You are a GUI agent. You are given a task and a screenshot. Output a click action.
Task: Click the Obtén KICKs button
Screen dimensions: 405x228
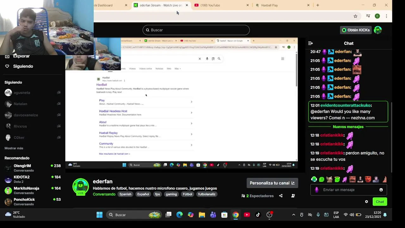pos(356,30)
